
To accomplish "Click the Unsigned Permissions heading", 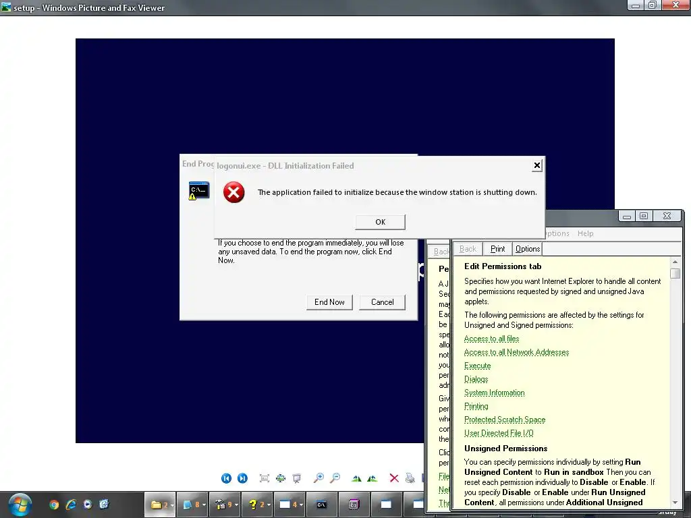I will coord(505,449).
